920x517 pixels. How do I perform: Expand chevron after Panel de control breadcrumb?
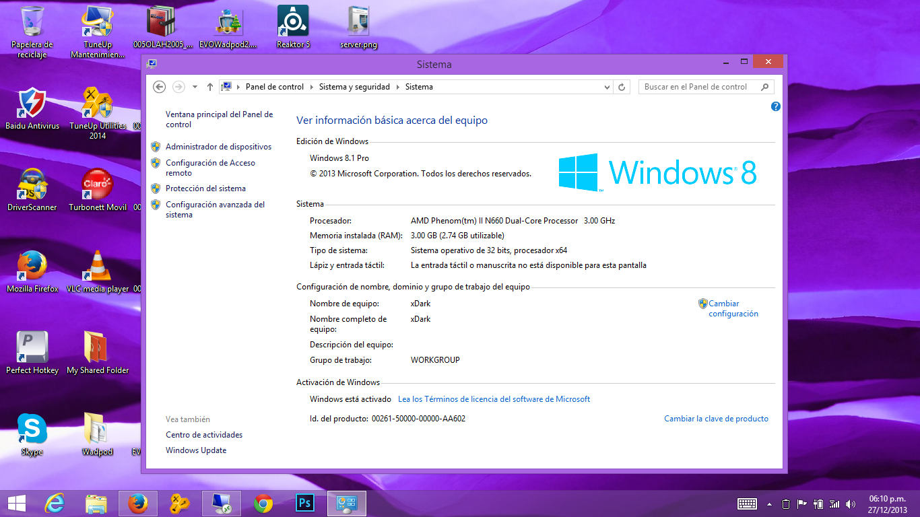[311, 87]
